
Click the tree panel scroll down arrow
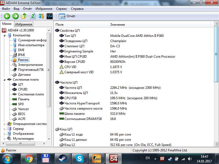point(49,139)
